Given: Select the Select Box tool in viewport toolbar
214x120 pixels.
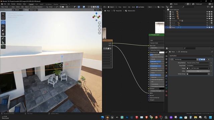Looking at the screenshot, I should click(x=3, y=14).
